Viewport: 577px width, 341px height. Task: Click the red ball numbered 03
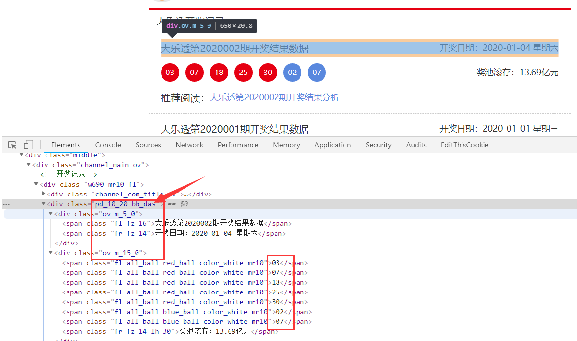[170, 73]
